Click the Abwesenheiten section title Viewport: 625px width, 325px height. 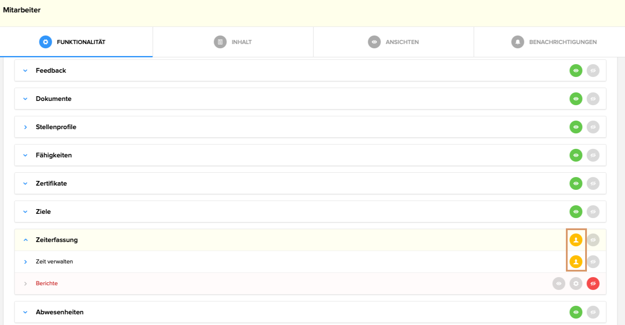coord(60,312)
